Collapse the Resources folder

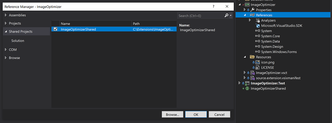(x=245, y=57)
